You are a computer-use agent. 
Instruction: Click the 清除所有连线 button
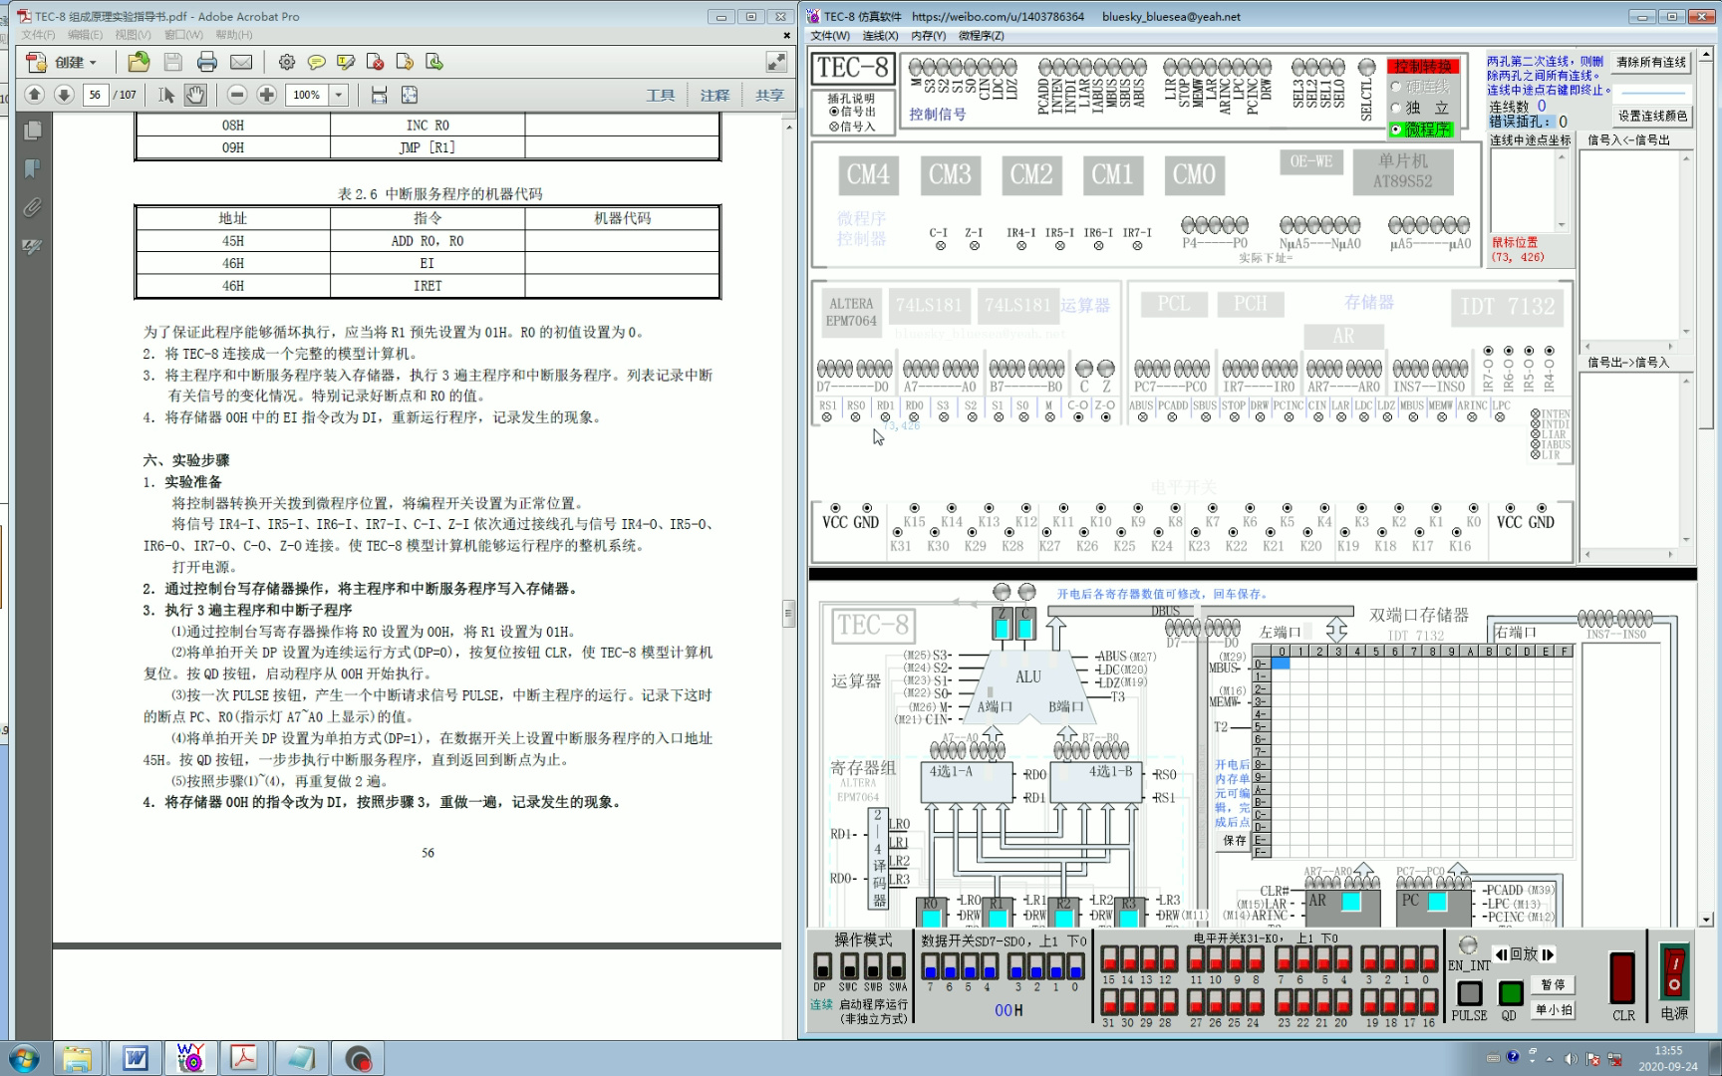click(x=1651, y=62)
